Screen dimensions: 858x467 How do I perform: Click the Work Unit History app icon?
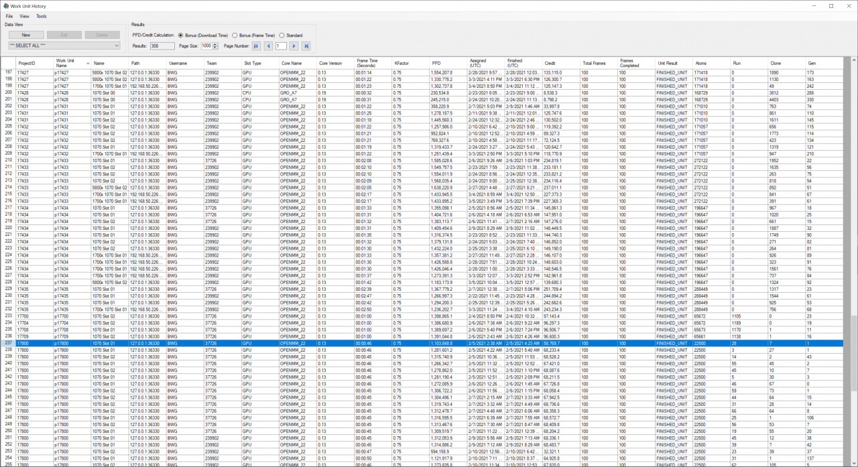tap(5, 5)
